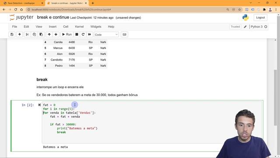Image resolution: width=280 pixels, height=158 pixels.
Task: Click the Last Checkpoint status text
Action: [92, 18]
